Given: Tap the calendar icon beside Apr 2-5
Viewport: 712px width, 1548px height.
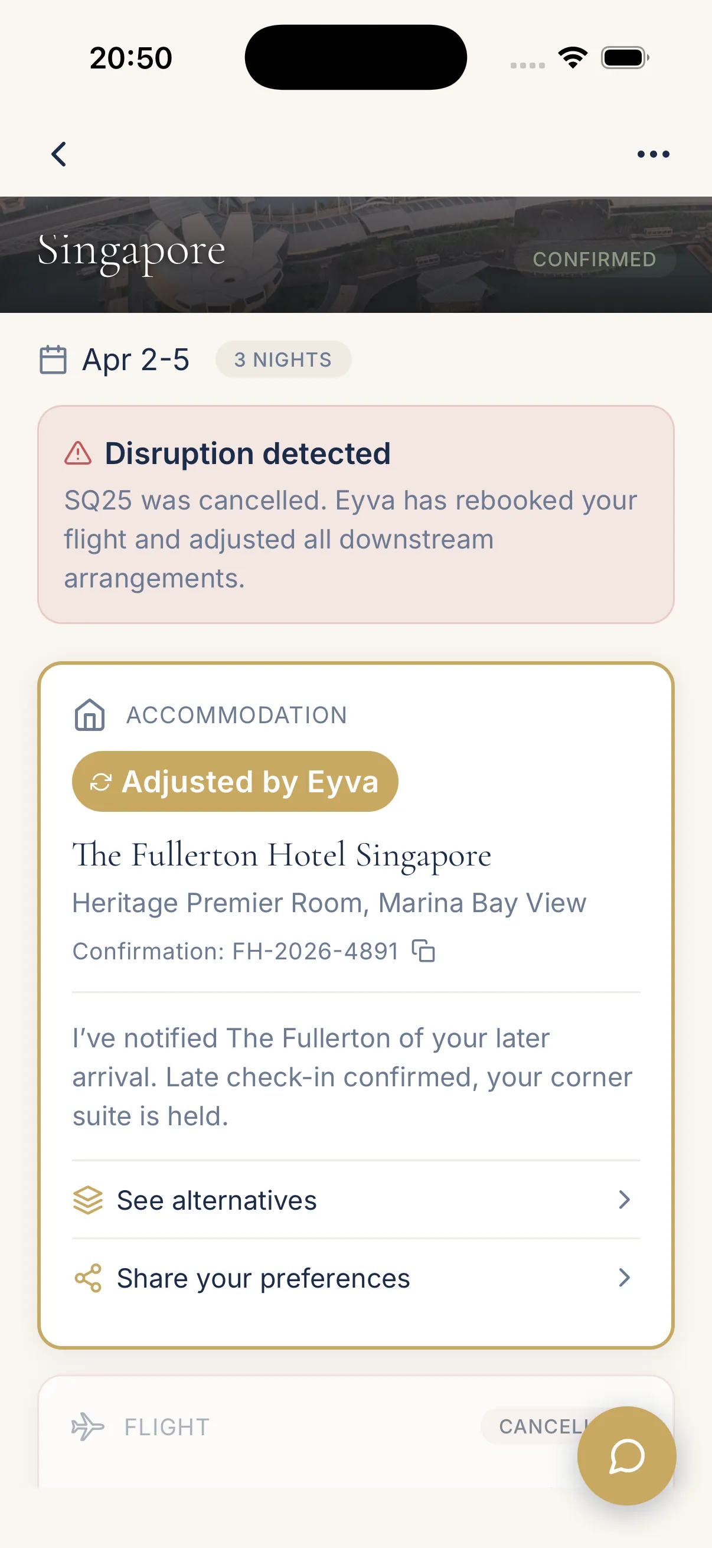Looking at the screenshot, I should (x=53, y=360).
